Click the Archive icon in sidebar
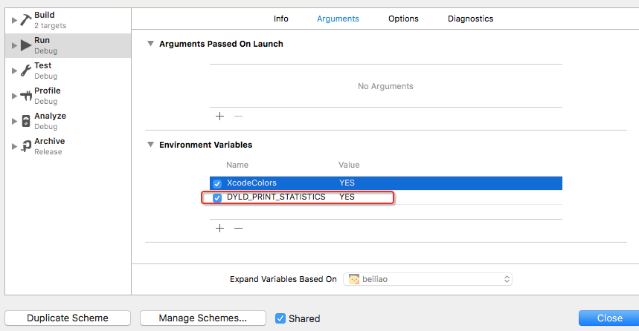This screenshot has width=639, height=331. 26,146
